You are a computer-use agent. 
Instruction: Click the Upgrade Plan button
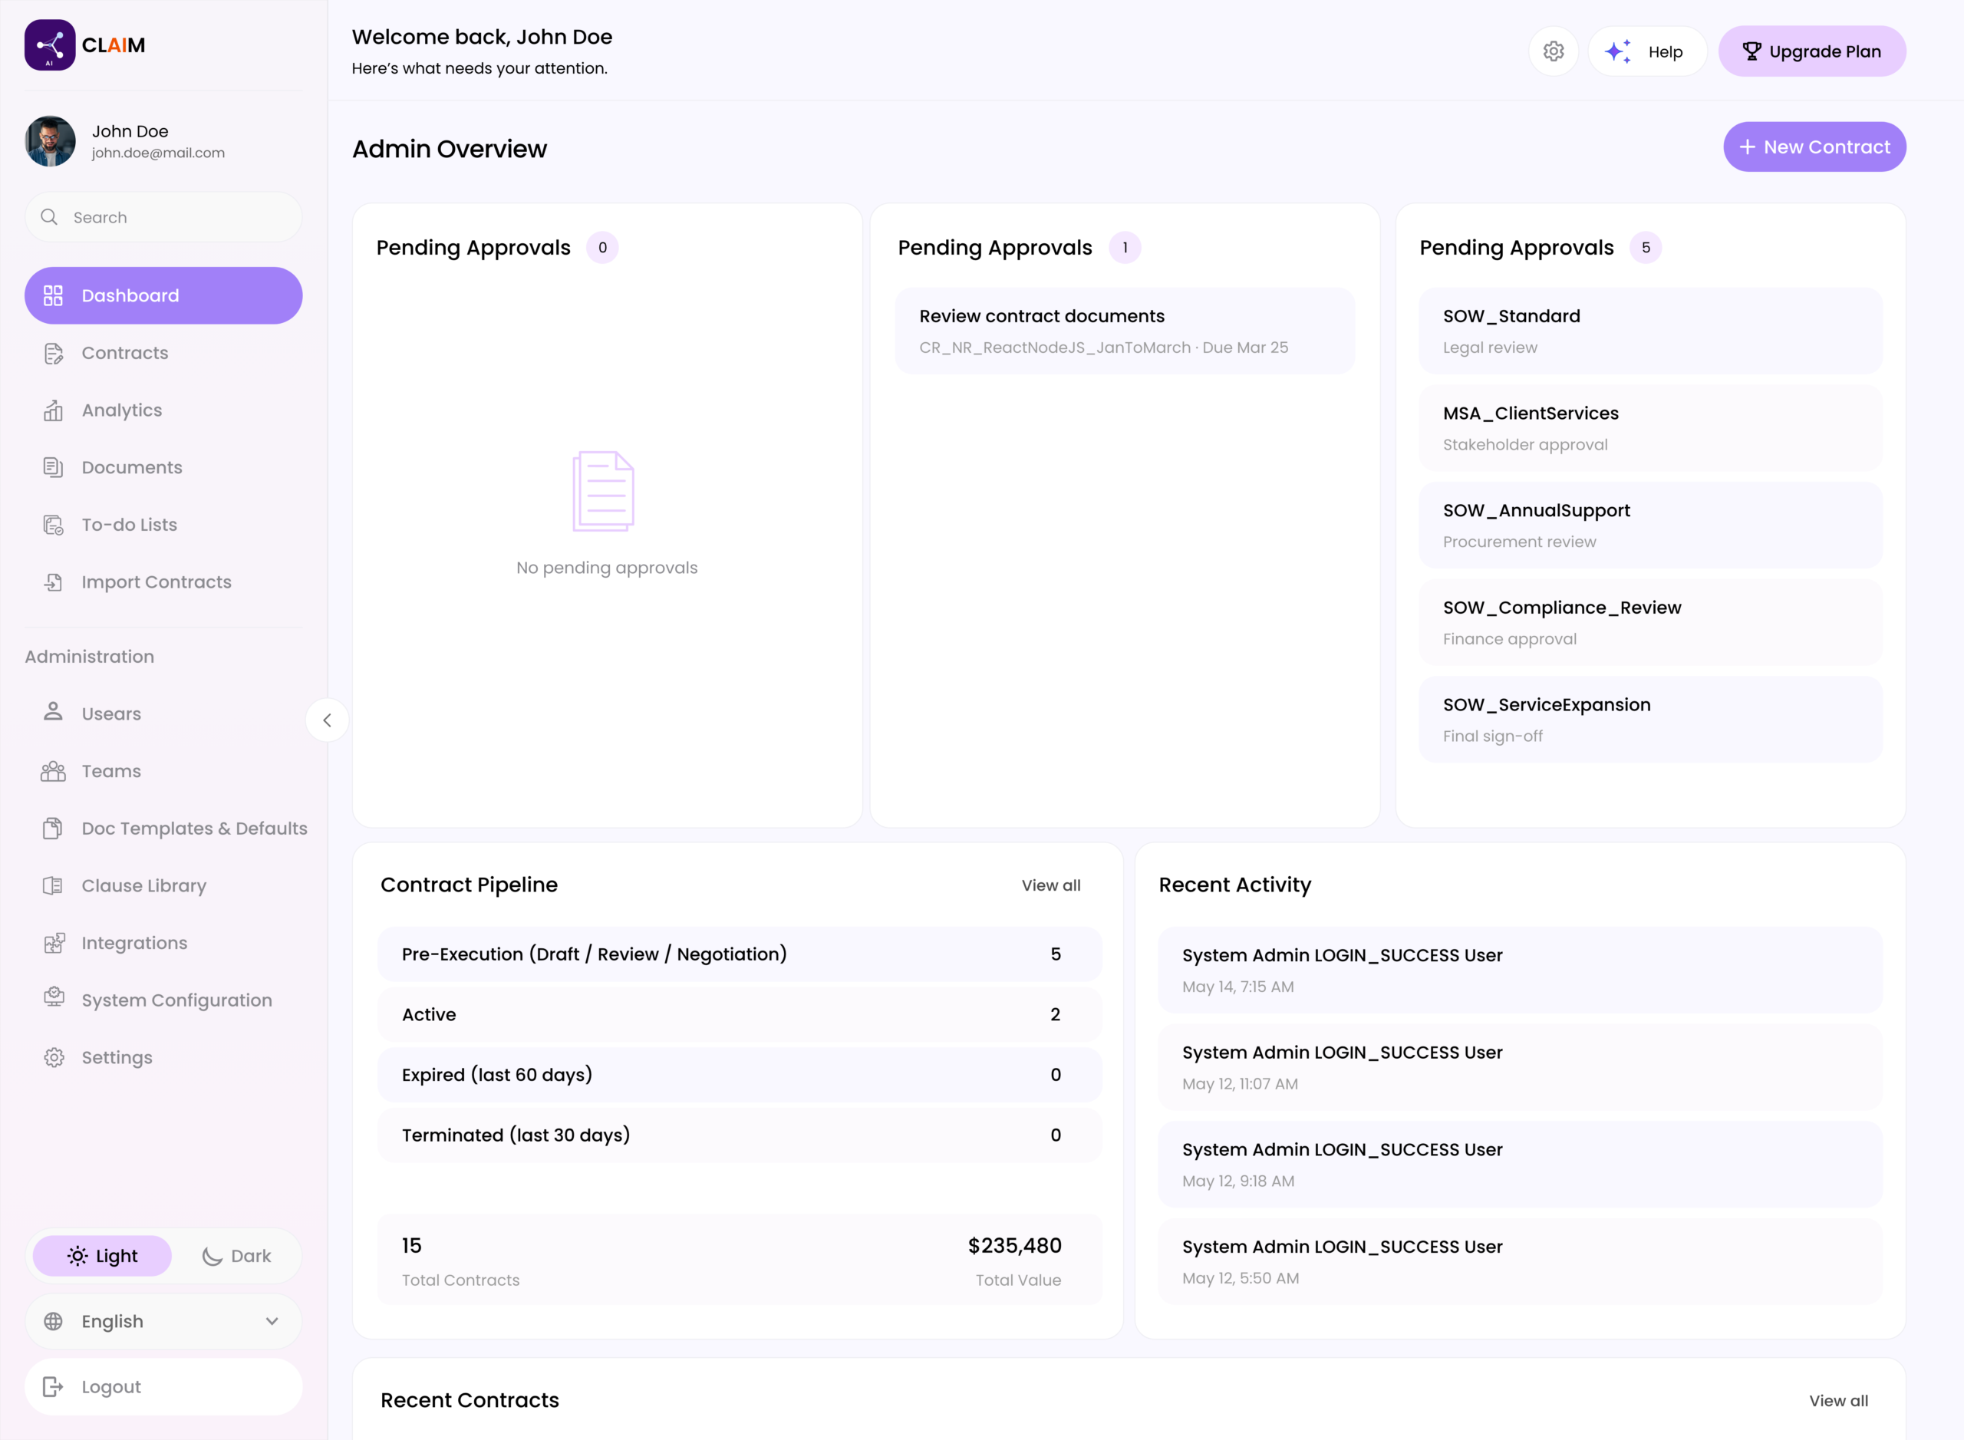click(x=1811, y=51)
